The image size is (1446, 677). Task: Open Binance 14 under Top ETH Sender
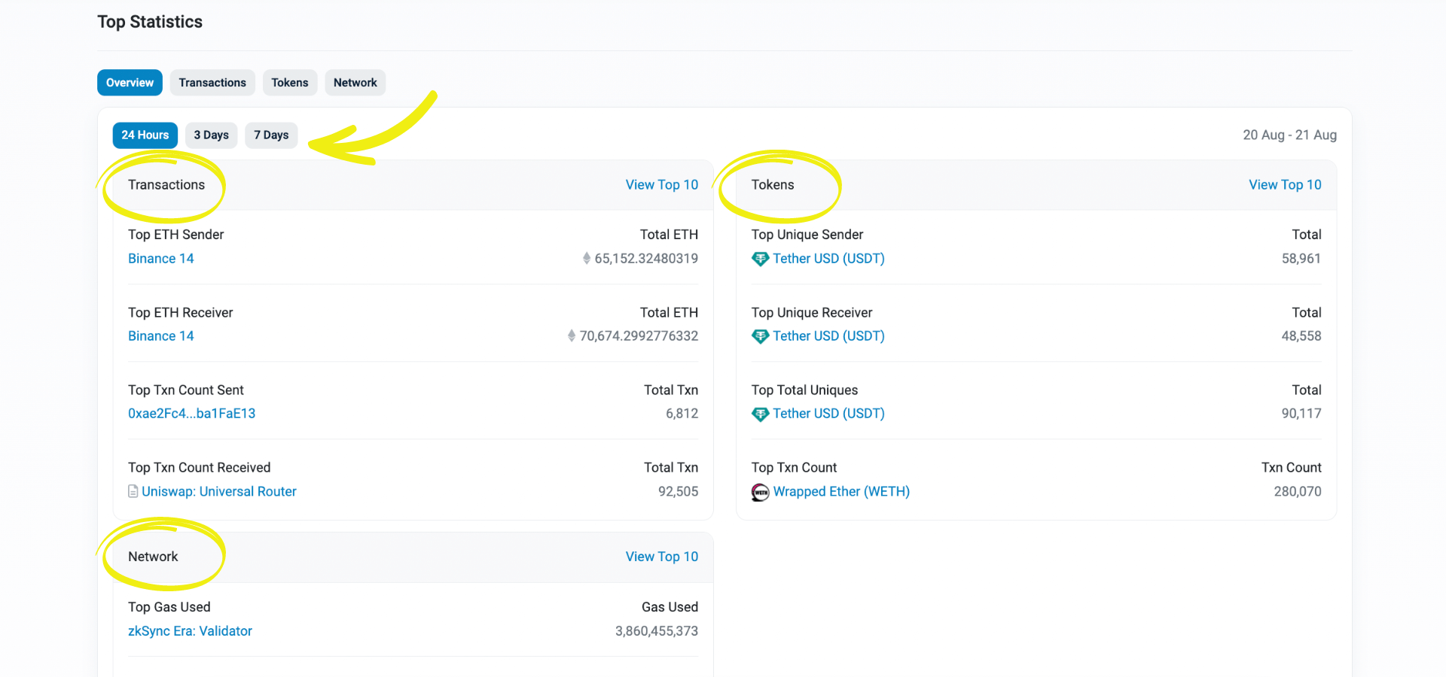[x=161, y=259]
